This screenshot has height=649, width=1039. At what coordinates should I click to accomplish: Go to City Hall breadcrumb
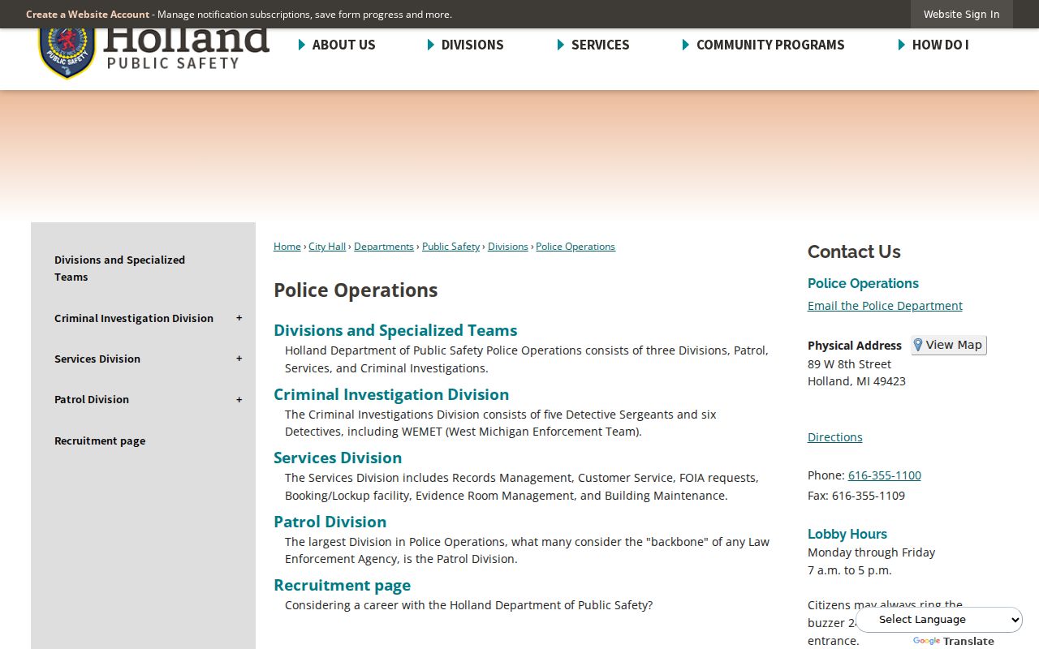click(x=327, y=246)
